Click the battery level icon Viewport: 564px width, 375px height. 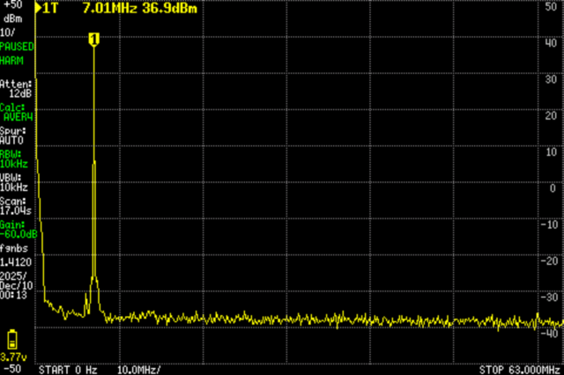(12, 339)
